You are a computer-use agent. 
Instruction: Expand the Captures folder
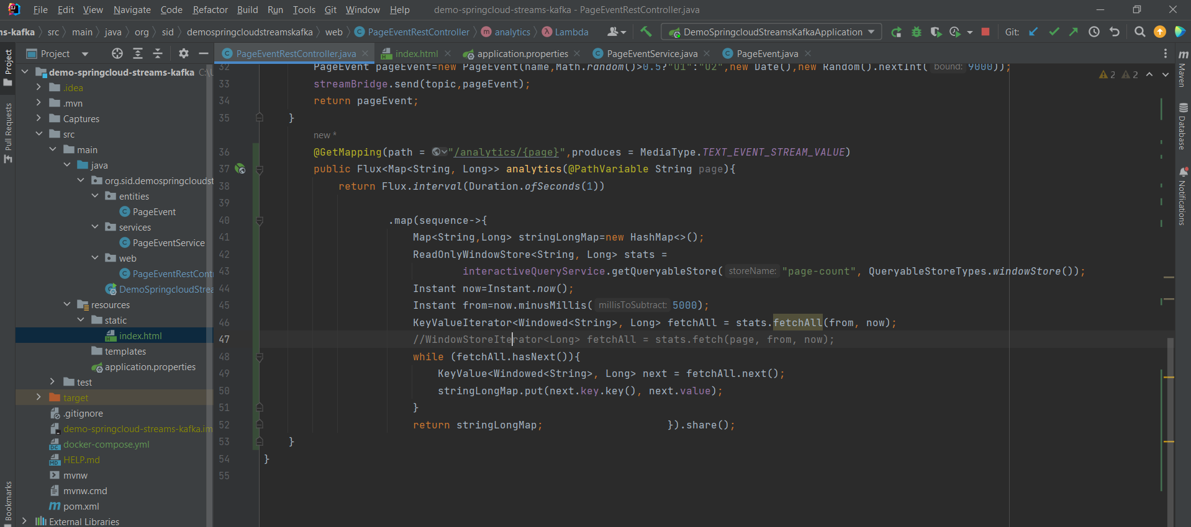pos(38,118)
